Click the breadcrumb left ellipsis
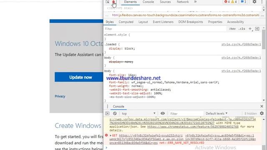 [x=107, y=15]
